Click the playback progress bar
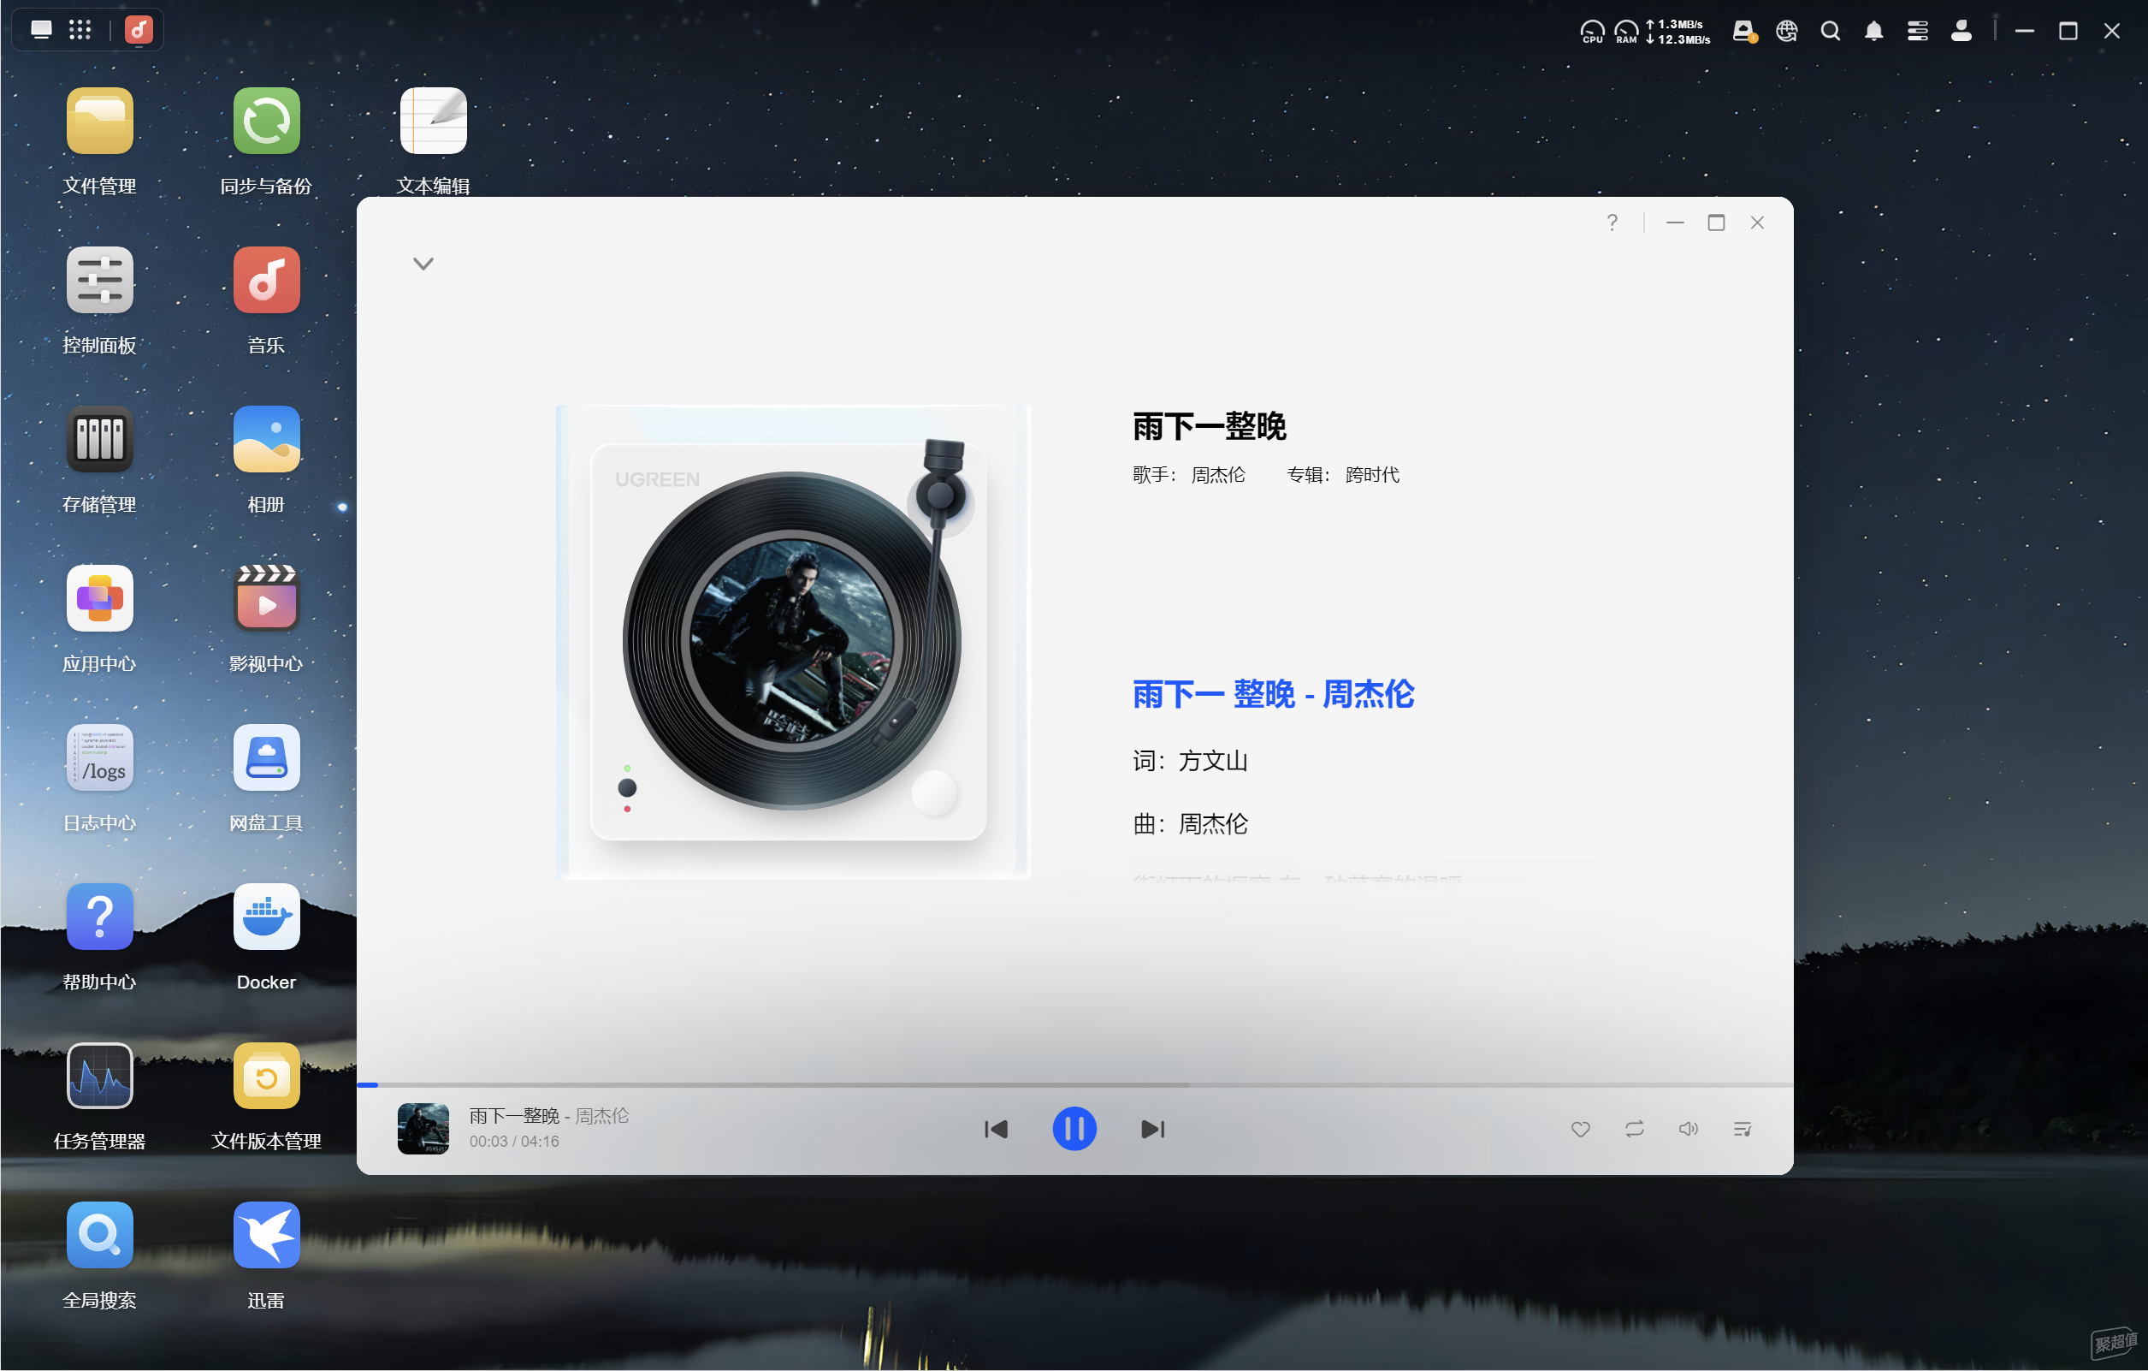Screen dimensions: 2148x1371 tap(1075, 1084)
